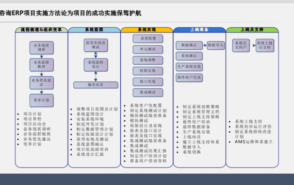Select the wide 偏差改进 box
Image resolution: width=294 pixels, height=185 pixels.
click(95, 85)
